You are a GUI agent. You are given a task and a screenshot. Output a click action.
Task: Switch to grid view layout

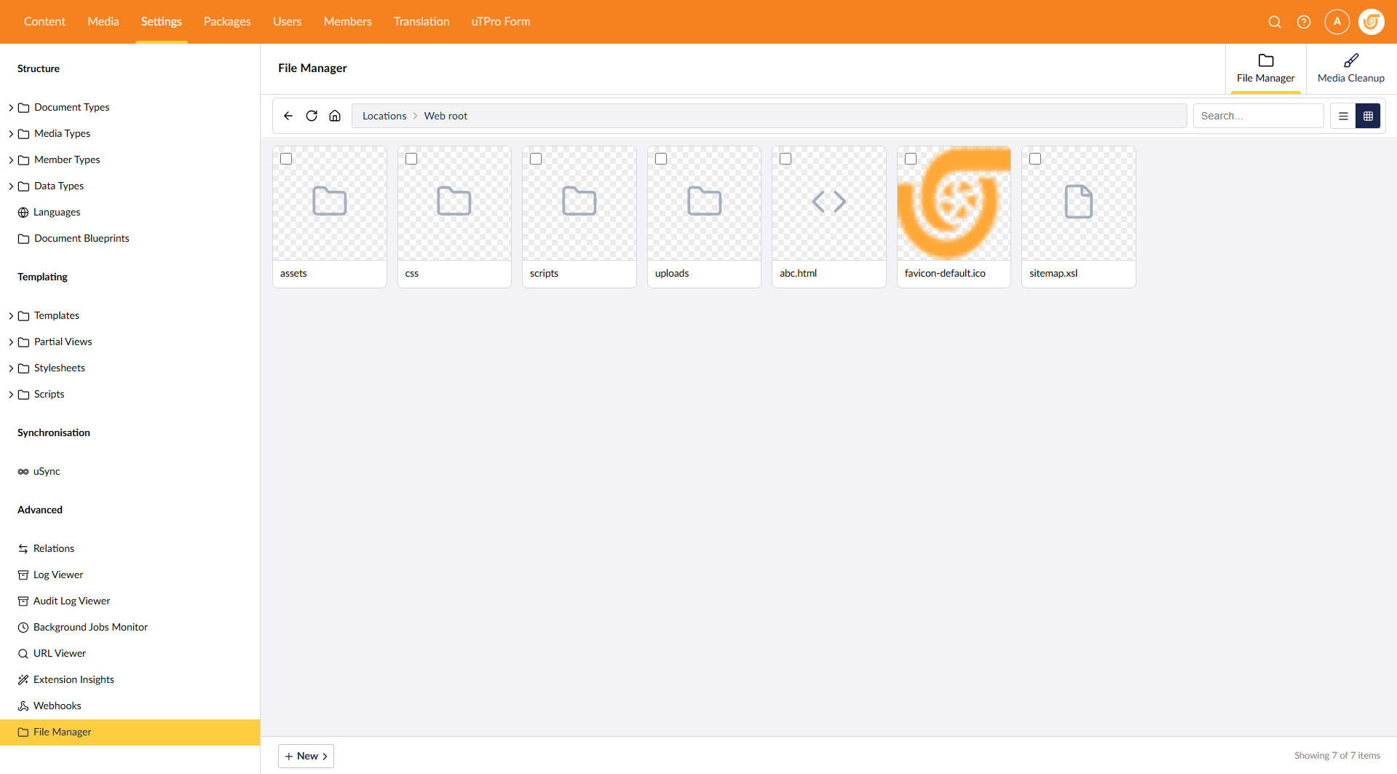point(1368,116)
